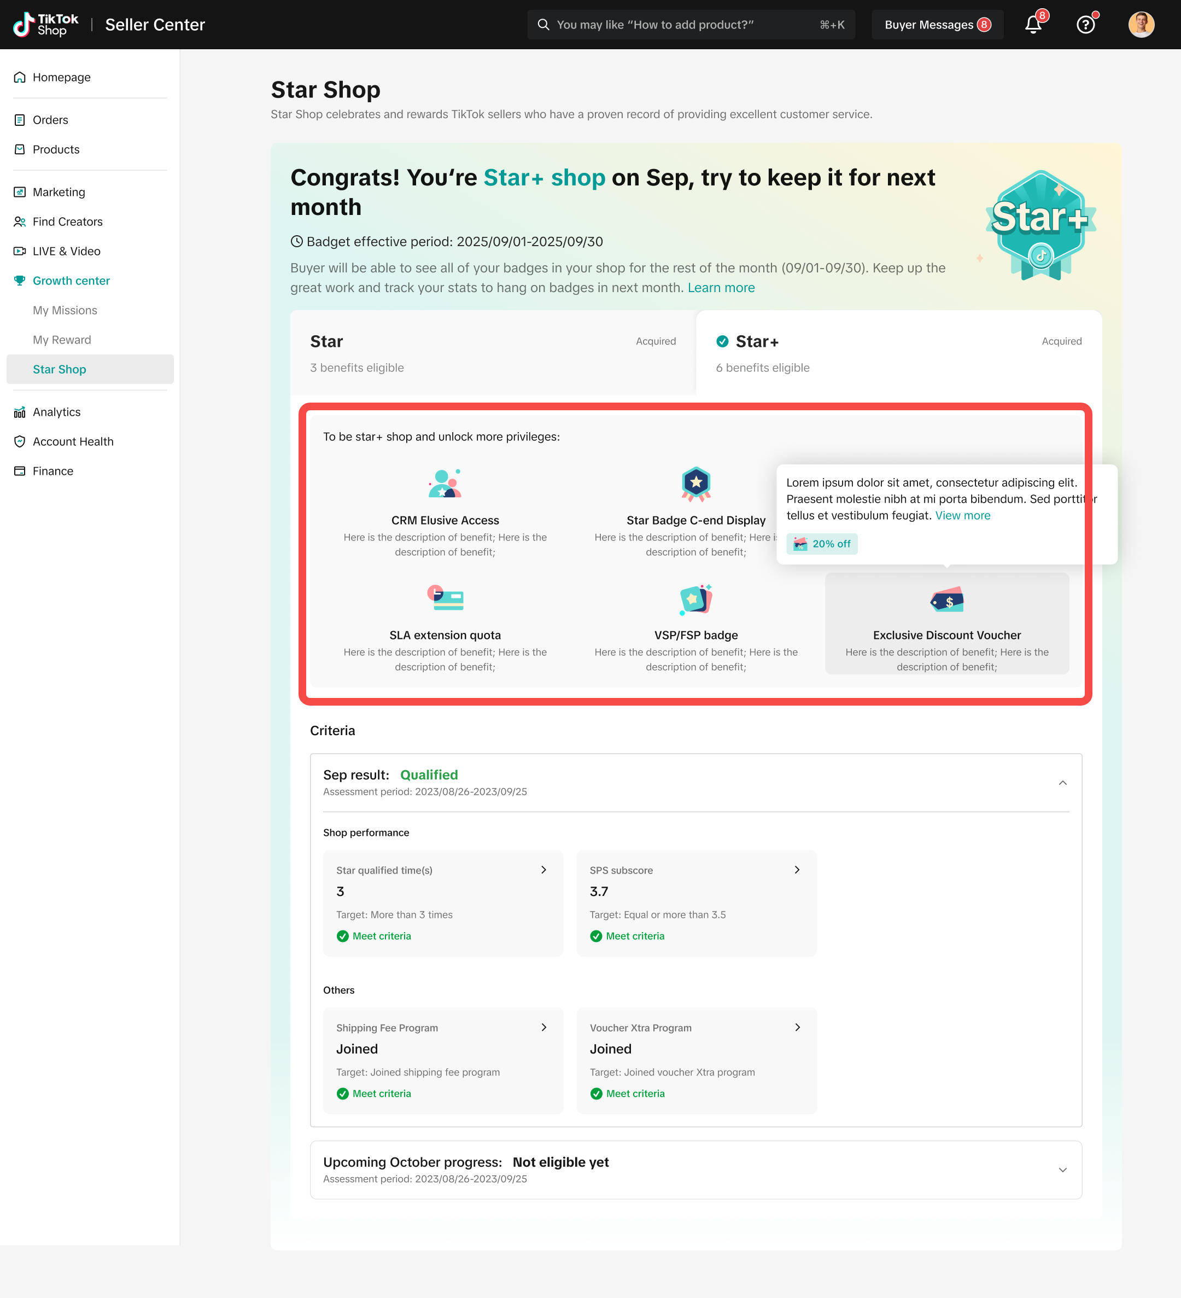Click the TikTok Shop logo
The image size is (1181, 1298).
46,25
